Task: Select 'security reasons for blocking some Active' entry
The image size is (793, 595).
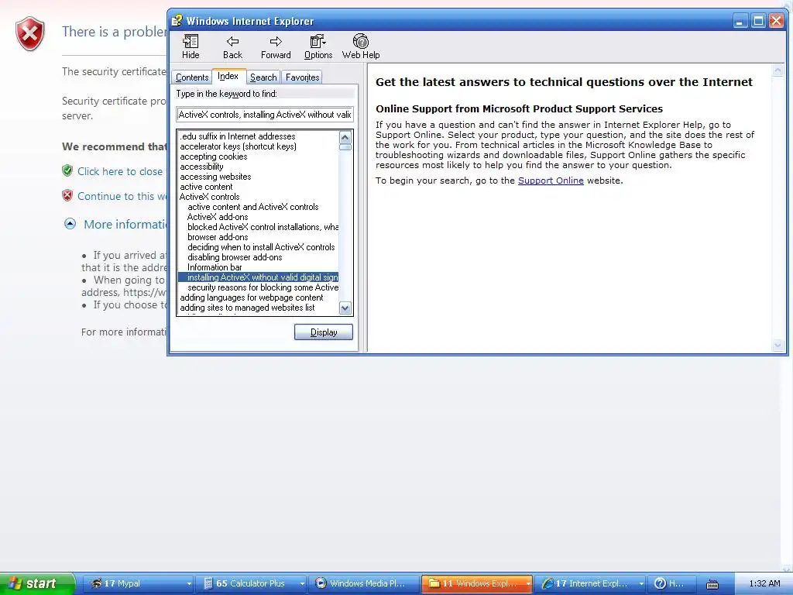Action: click(263, 287)
